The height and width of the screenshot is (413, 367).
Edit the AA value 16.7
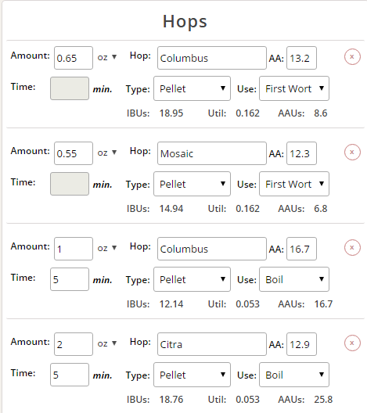302,249
